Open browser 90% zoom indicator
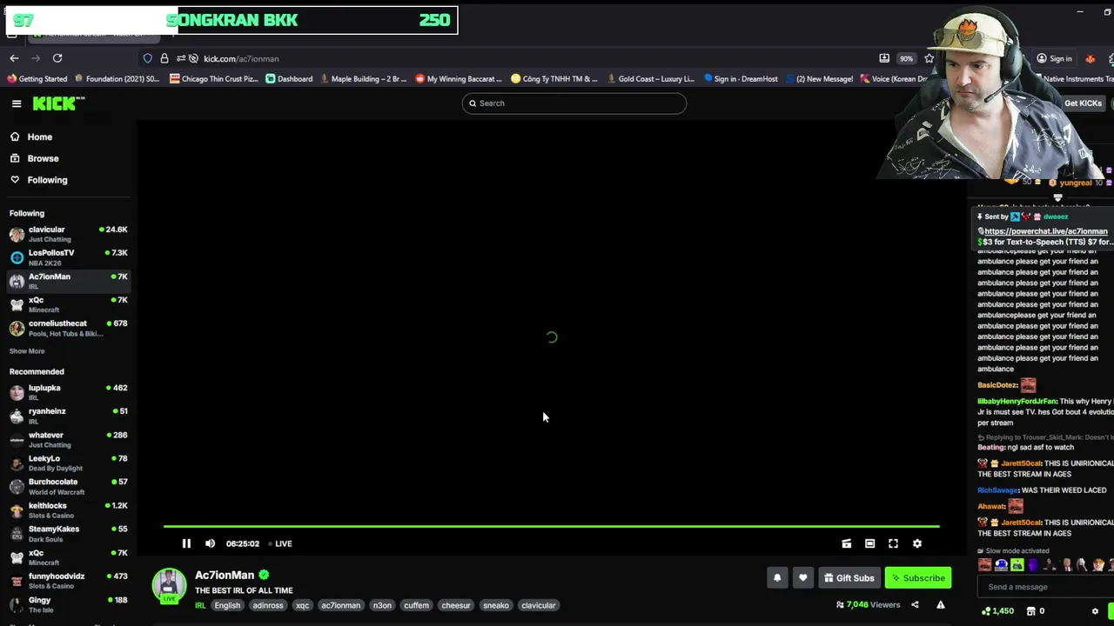 click(x=907, y=58)
